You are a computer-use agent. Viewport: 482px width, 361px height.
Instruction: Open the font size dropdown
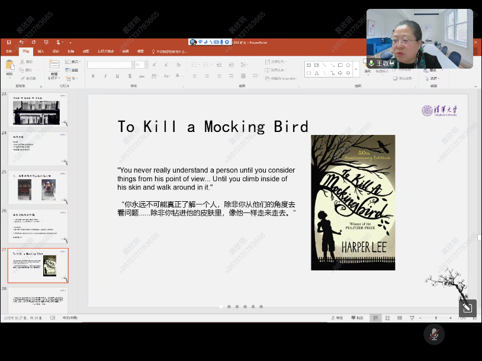click(145, 65)
